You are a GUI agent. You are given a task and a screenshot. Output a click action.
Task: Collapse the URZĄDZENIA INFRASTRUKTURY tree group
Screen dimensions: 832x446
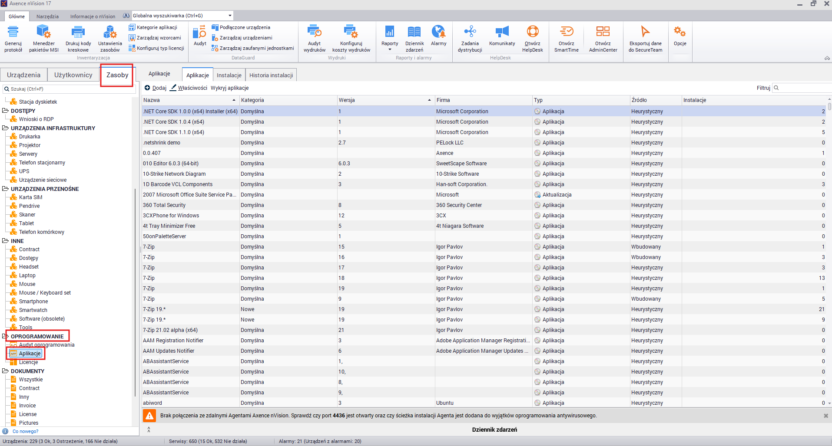[6, 128]
